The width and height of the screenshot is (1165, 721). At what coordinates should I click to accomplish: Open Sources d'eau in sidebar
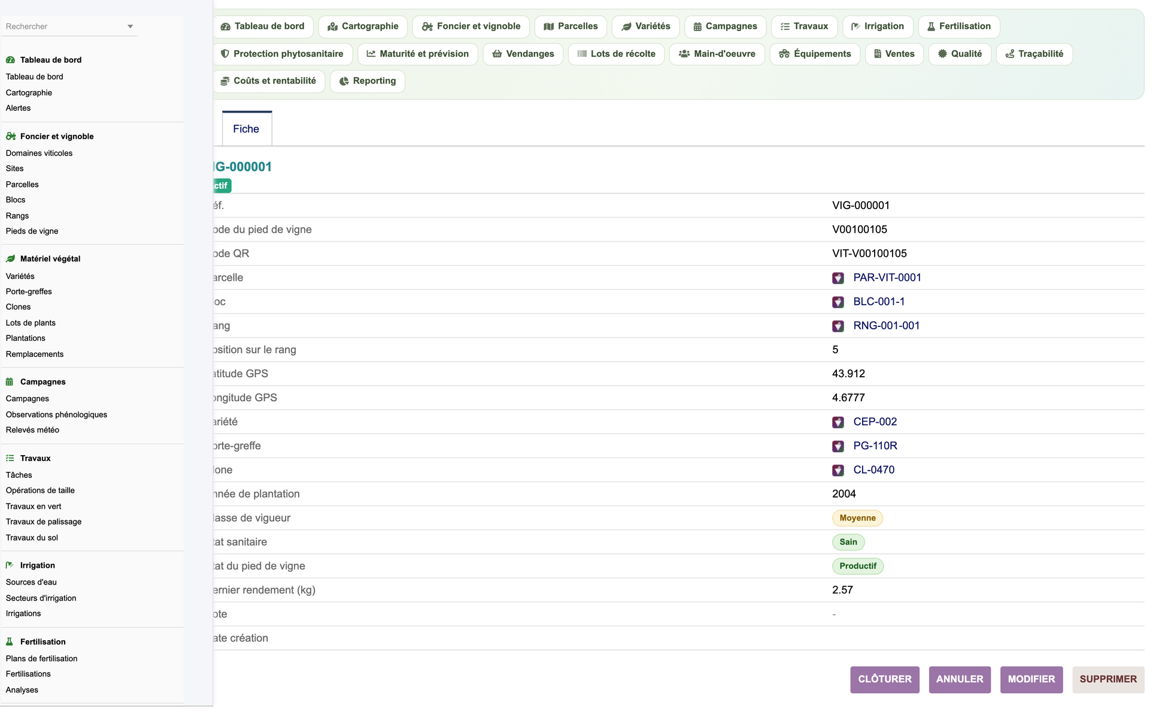point(31,582)
